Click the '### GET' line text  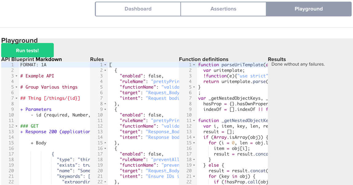click(x=29, y=126)
